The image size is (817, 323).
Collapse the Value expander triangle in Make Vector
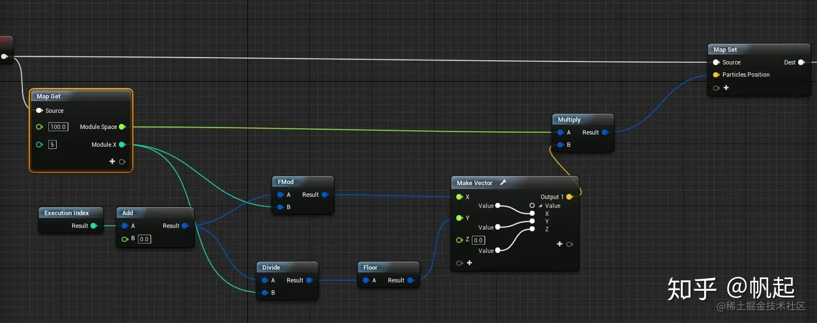pos(540,206)
